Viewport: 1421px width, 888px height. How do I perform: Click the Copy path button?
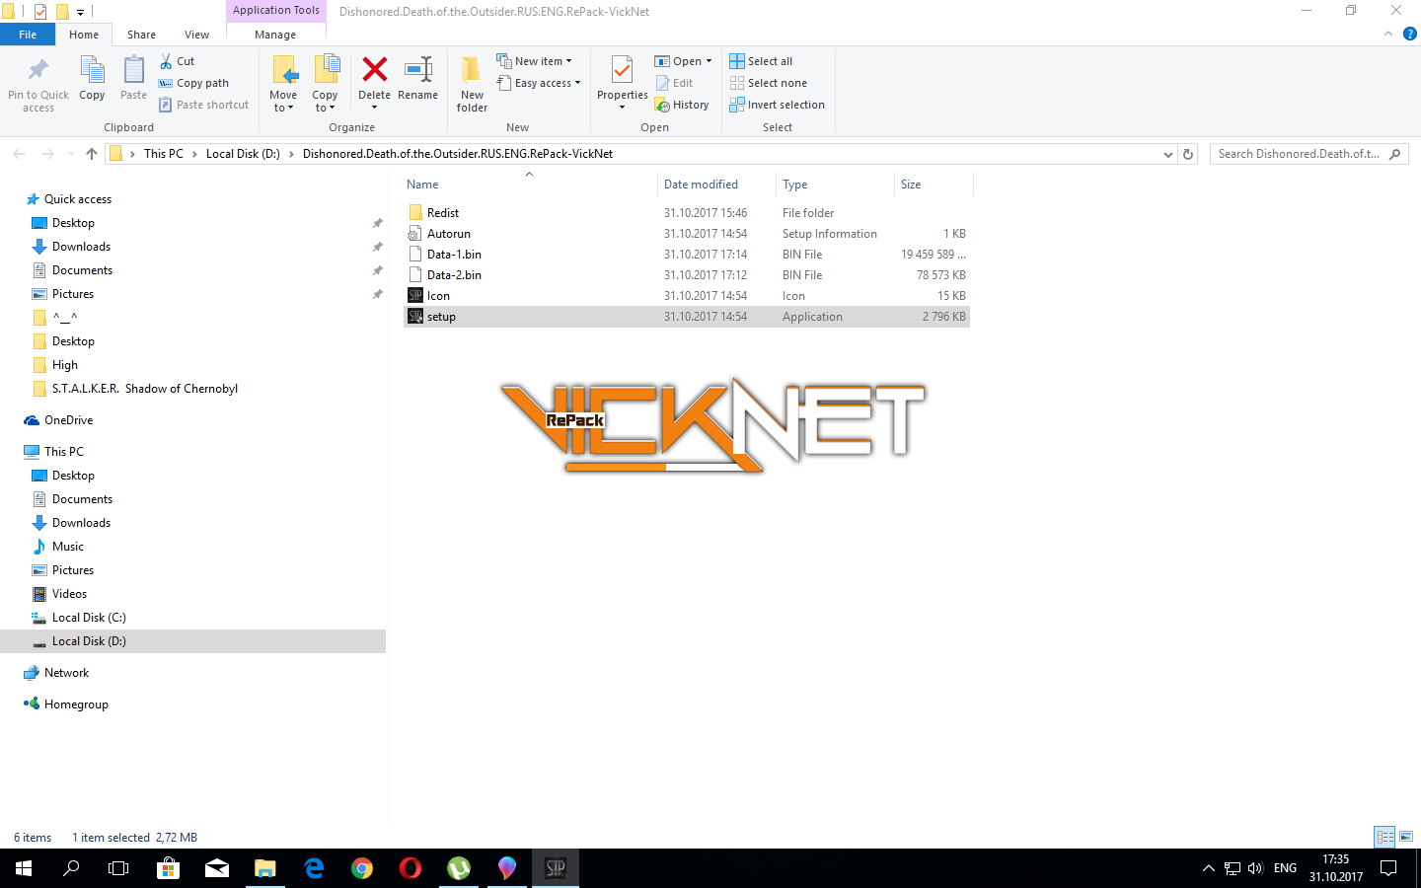pyautogui.click(x=194, y=83)
